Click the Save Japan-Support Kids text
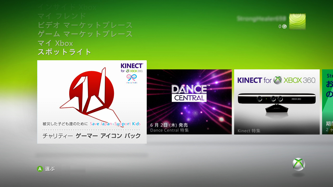 (x=115, y=124)
